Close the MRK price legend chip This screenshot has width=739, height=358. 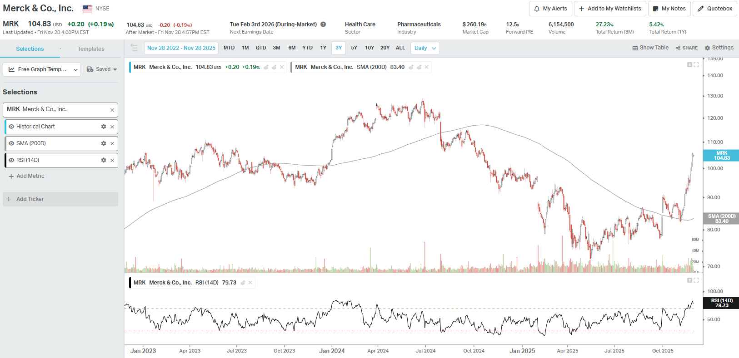[x=282, y=67]
